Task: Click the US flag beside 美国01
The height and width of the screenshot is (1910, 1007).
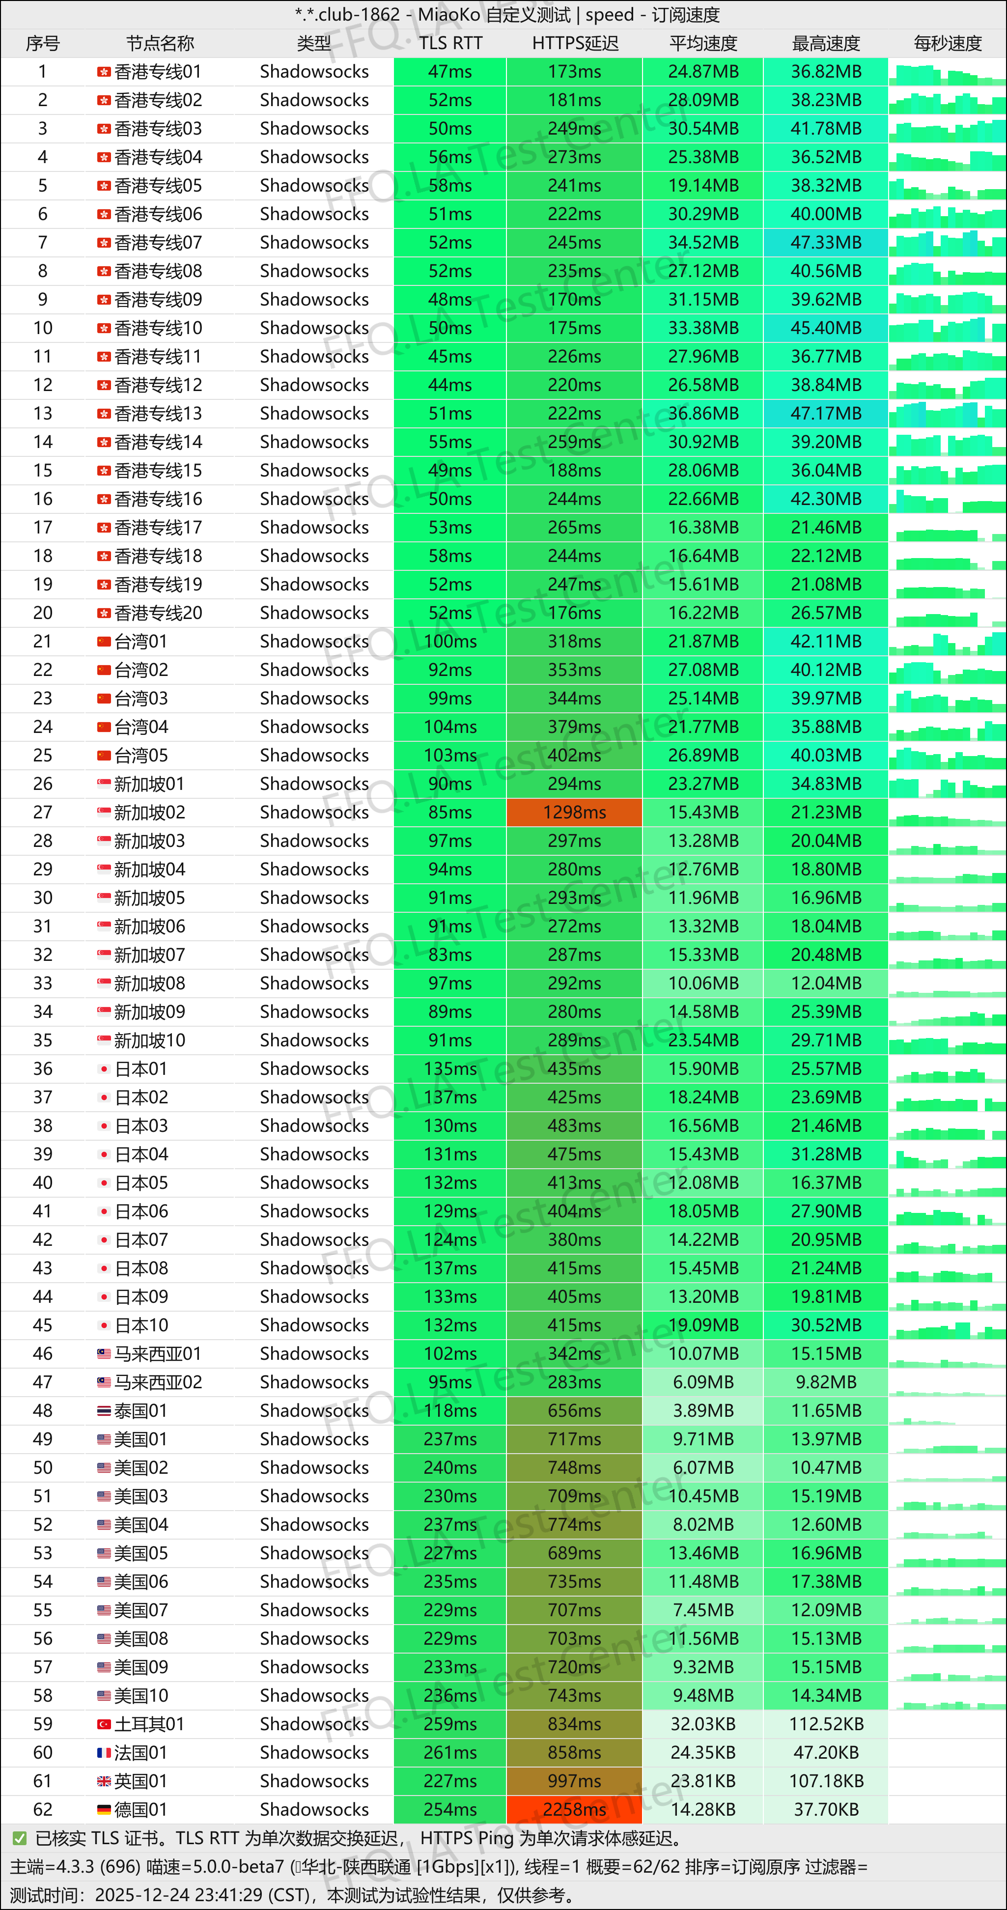Action: 104,1439
